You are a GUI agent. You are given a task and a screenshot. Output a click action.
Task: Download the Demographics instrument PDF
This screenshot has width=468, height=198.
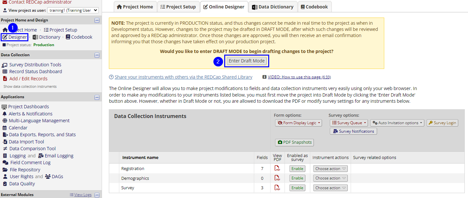pyautogui.click(x=277, y=178)
